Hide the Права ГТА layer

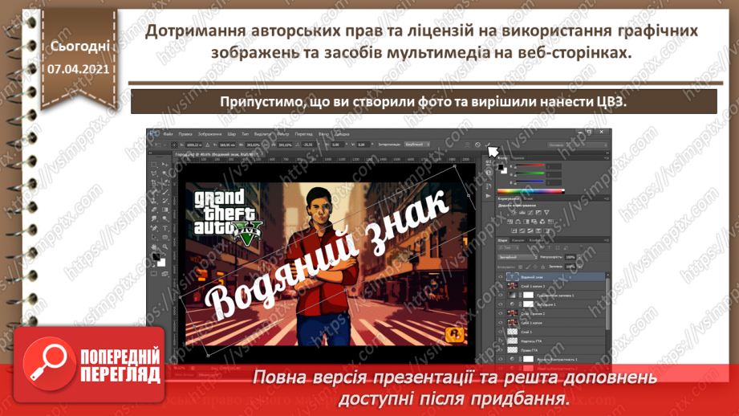click(501, 350)
